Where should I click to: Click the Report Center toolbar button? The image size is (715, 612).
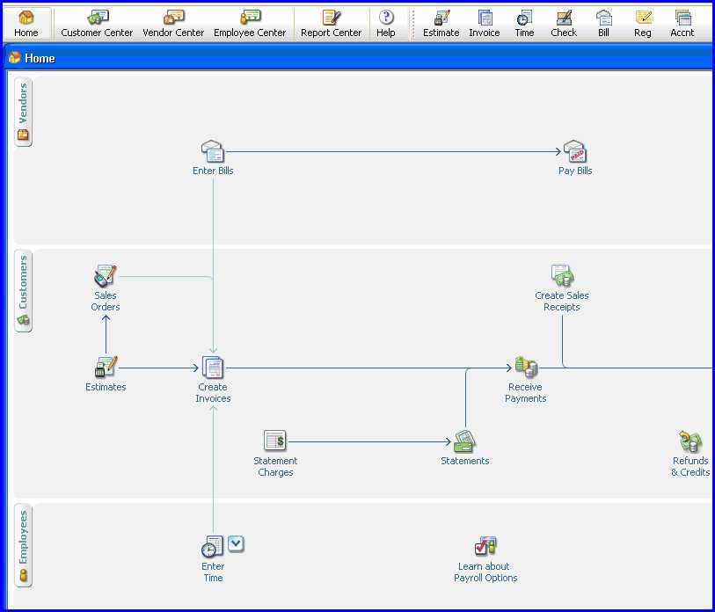[331, 24]
